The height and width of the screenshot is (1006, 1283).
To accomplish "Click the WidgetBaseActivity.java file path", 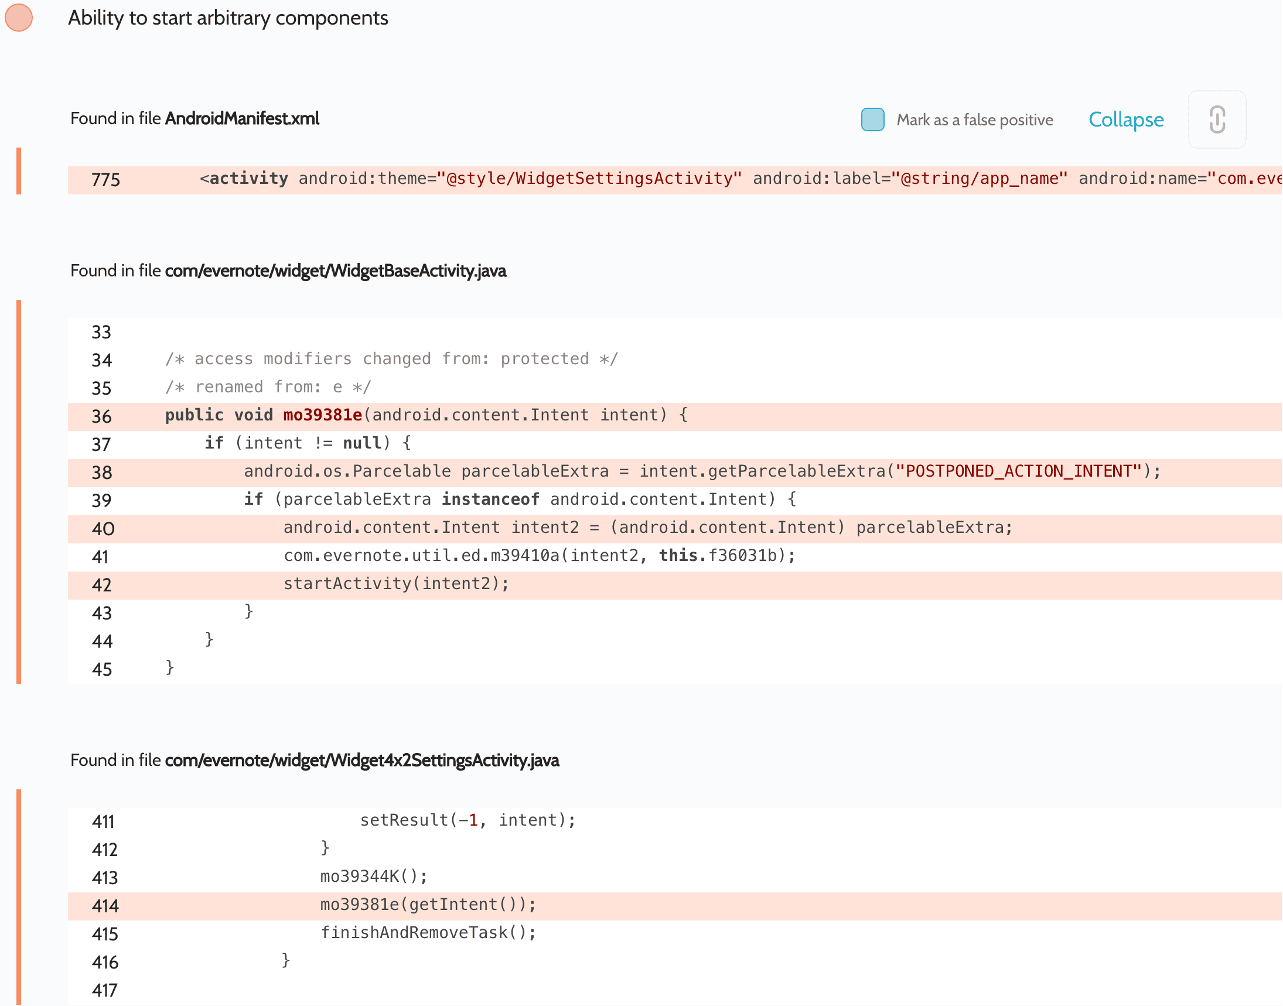I will (335, 271).
